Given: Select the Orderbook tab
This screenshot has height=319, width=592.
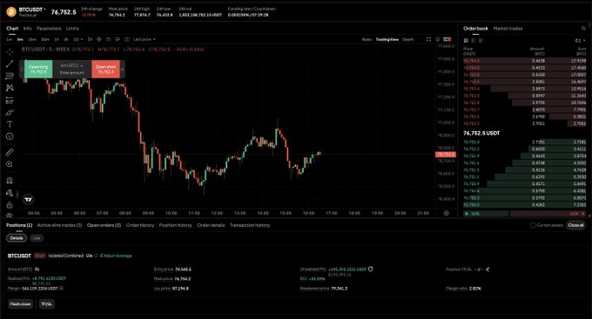Looking at the screenshot, I should (475, 29).
